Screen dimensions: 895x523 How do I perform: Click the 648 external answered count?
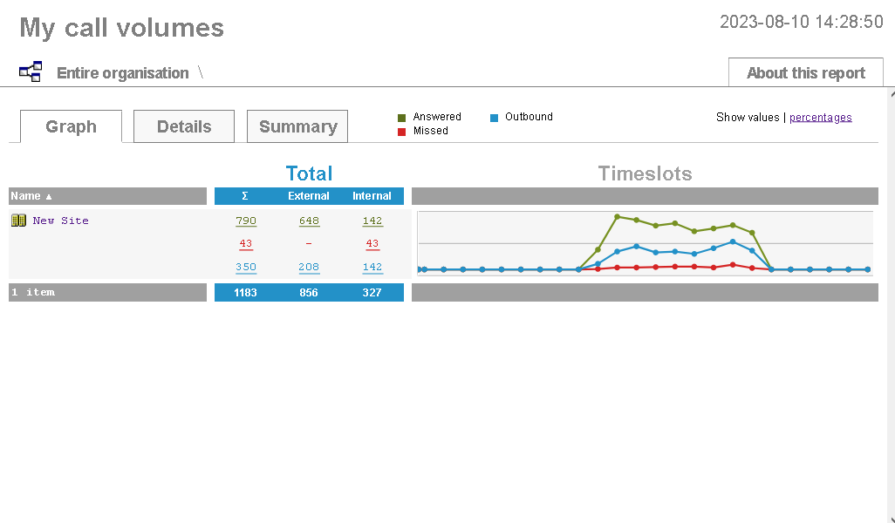pyautogui.click(x=309, y=221)
